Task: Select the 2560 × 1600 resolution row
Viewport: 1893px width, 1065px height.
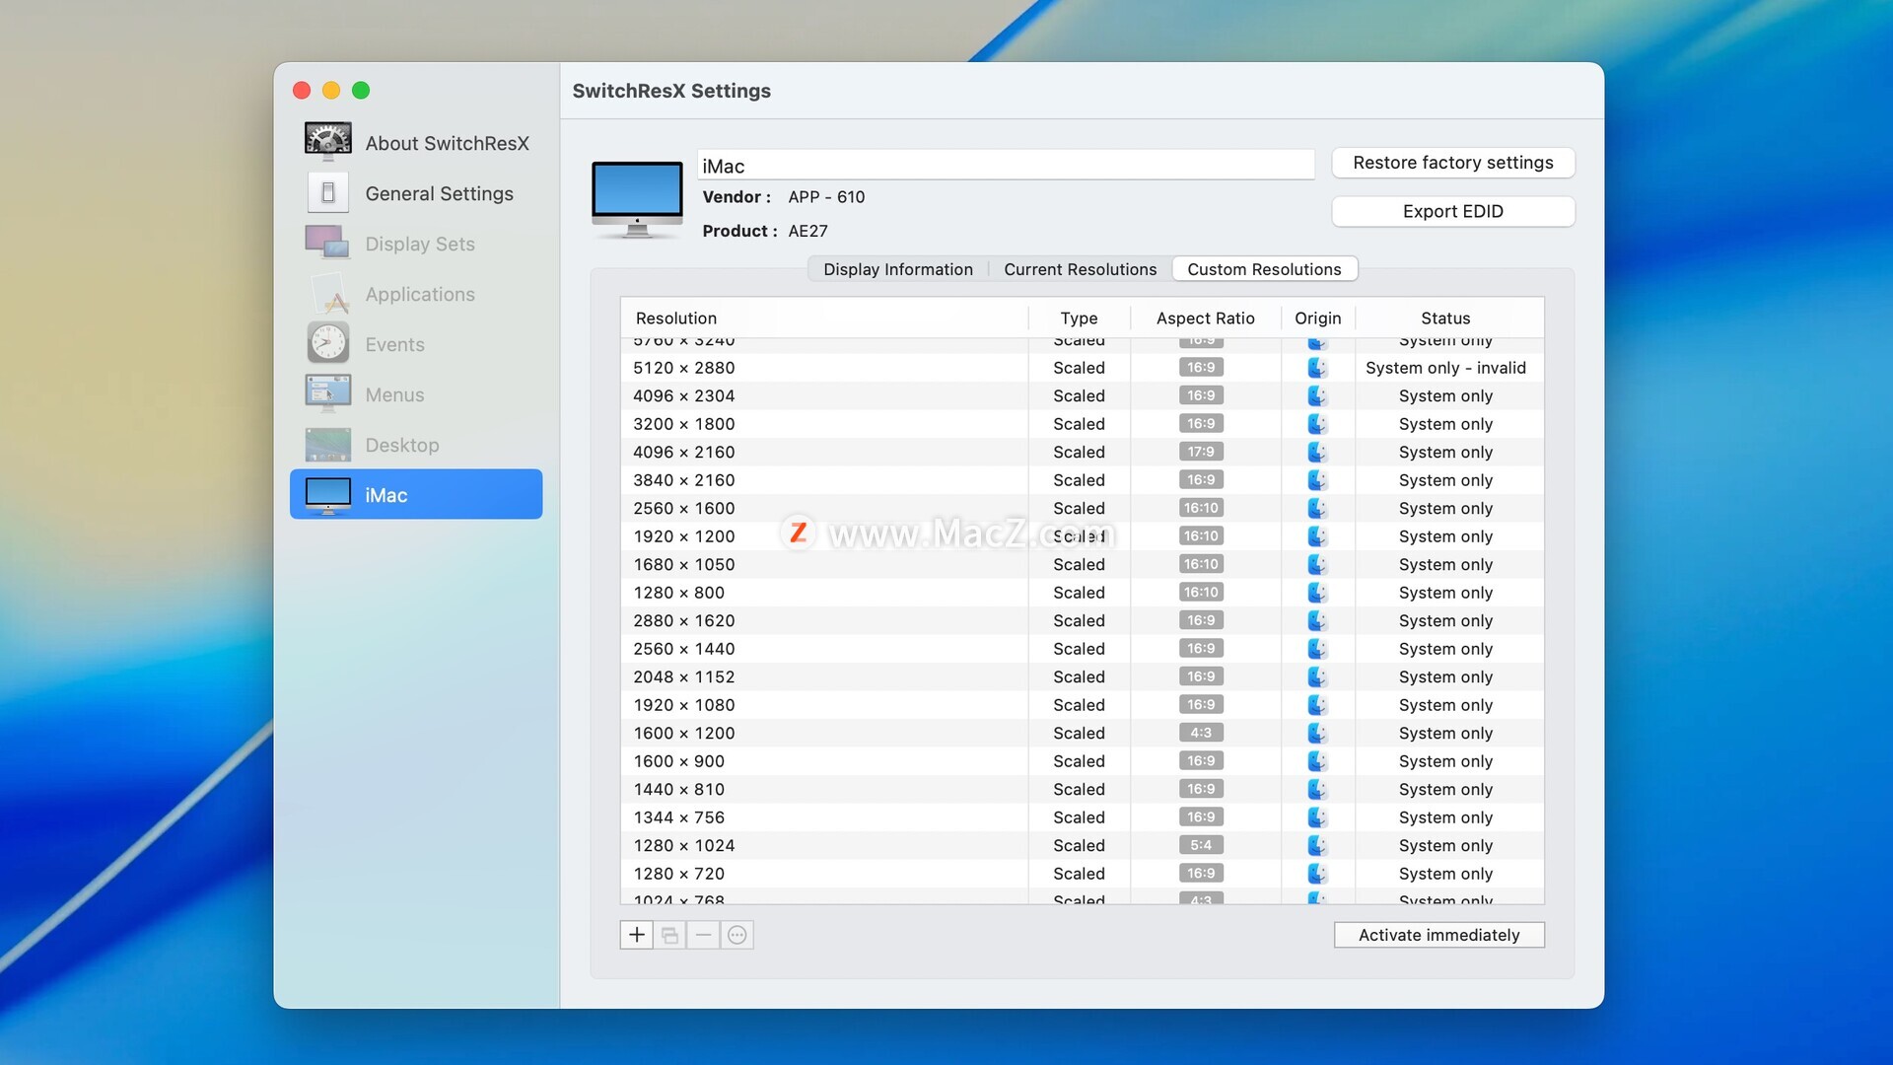Action: click(x=1082, y=508)
